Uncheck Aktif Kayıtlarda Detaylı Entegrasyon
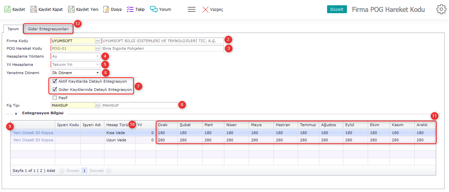449x192 pixels. (55, 81)
